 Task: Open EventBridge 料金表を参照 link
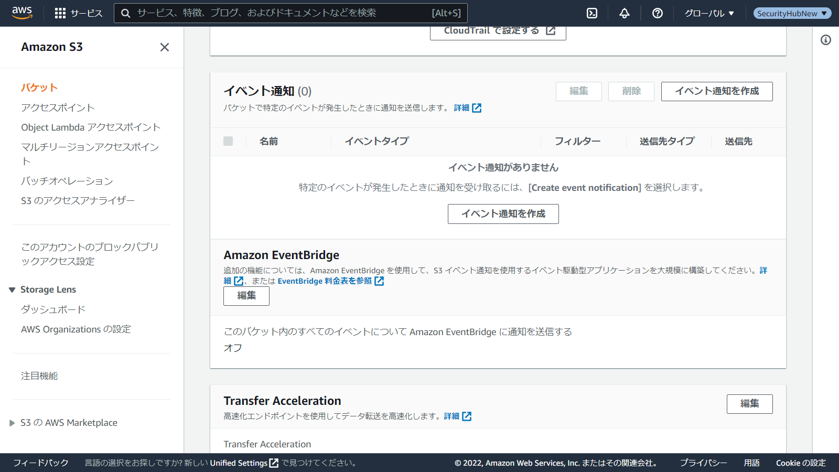[325, 281]
